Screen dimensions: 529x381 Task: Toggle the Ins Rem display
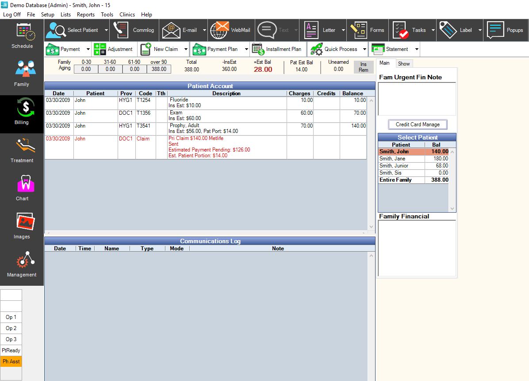pyautogui.click(x=363, y=66)
